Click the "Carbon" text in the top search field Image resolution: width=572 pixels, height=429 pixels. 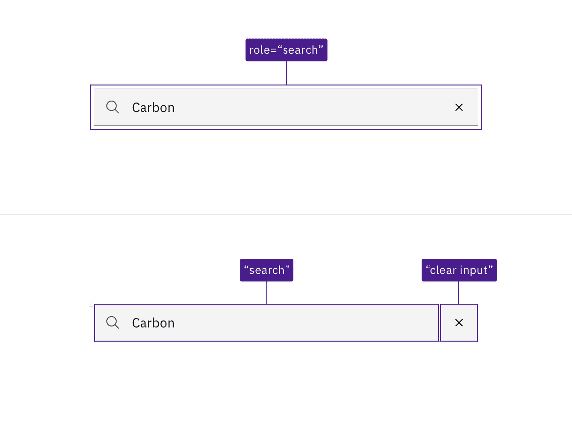pyautogui.click(x=153, y=108)
